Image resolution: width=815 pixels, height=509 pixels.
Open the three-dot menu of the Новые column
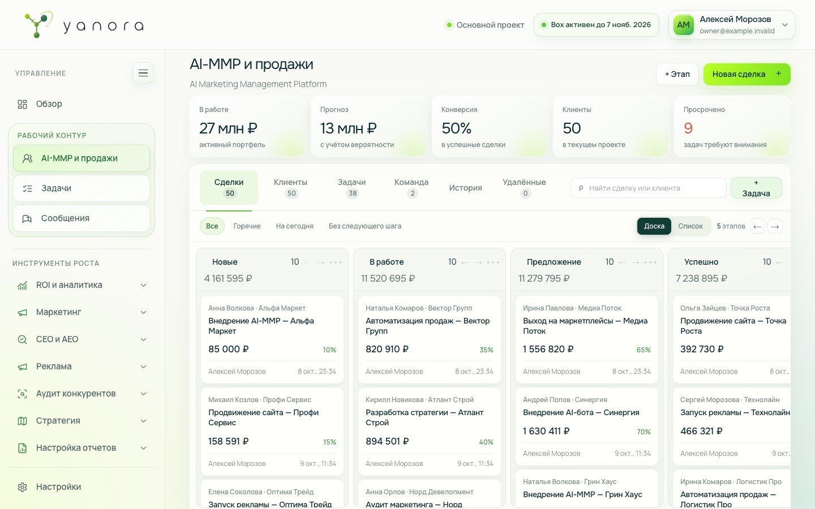click(336, 262)
